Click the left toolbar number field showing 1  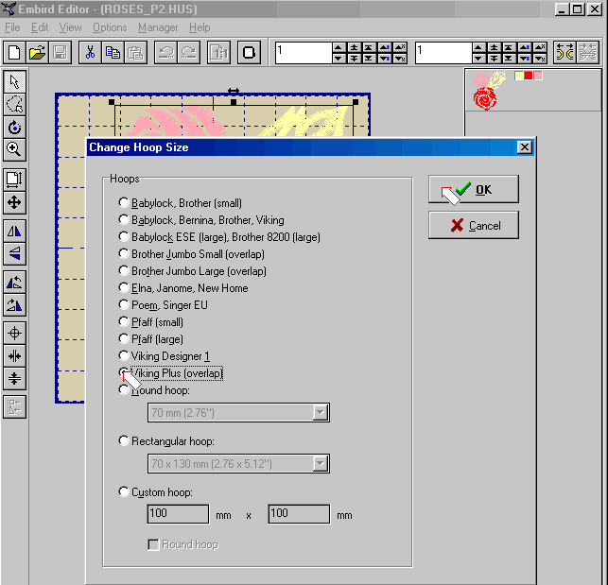304,52
